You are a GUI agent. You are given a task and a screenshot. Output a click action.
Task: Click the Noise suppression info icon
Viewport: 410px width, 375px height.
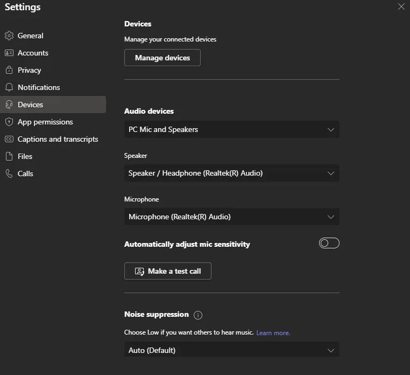point(198,315)
